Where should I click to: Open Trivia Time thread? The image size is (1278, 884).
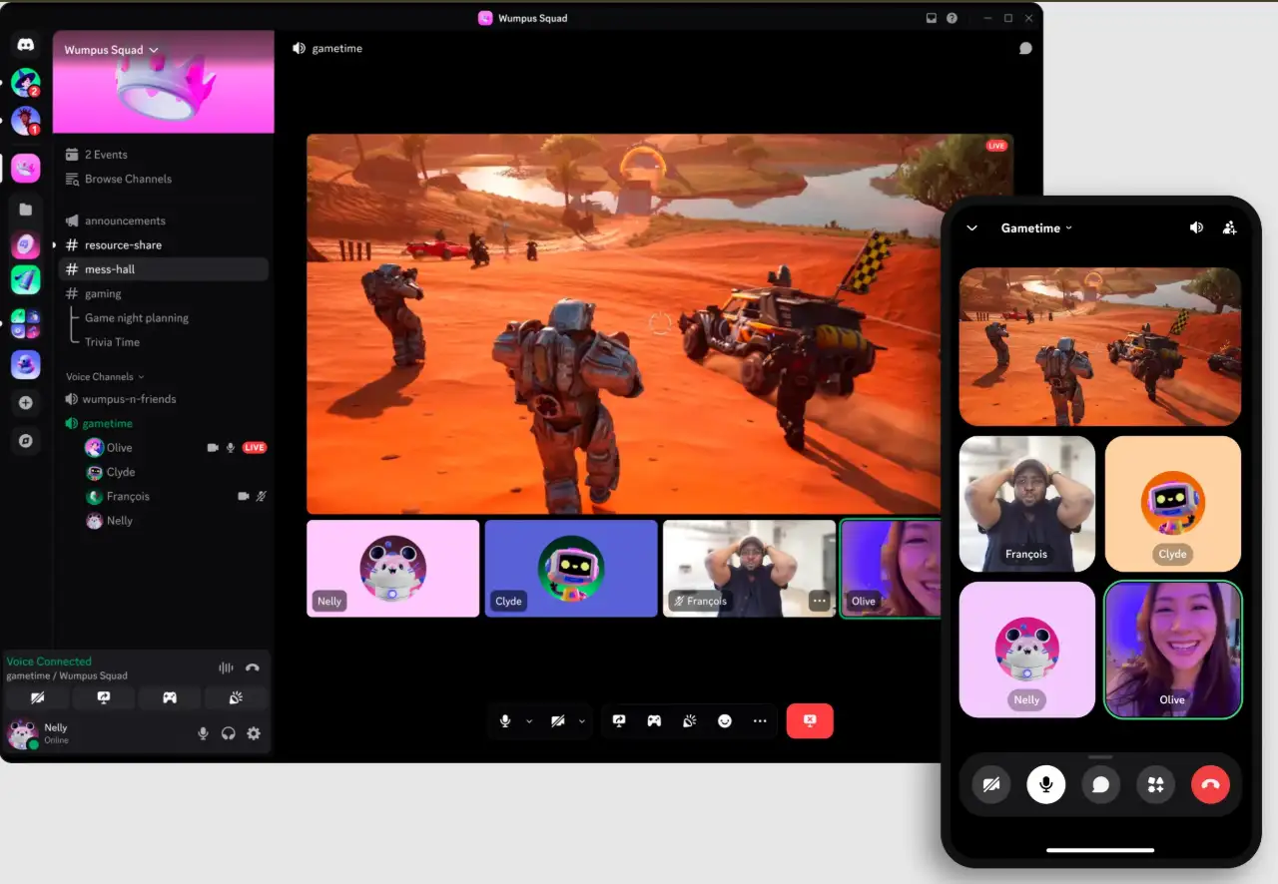pyautogui.click(x=112, y=342)
